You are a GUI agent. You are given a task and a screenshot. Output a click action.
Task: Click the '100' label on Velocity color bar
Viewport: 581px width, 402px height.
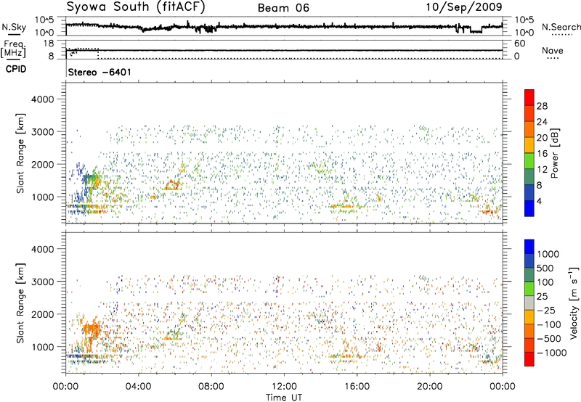point(546,282)
